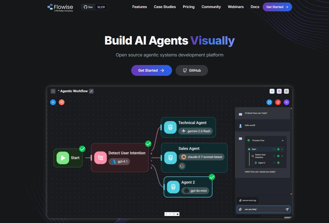This screenshot has width=329, height=223.
Task: Expand the Detect User Intention row chevron
Action: pyautogui.click(x=282, y=156)
